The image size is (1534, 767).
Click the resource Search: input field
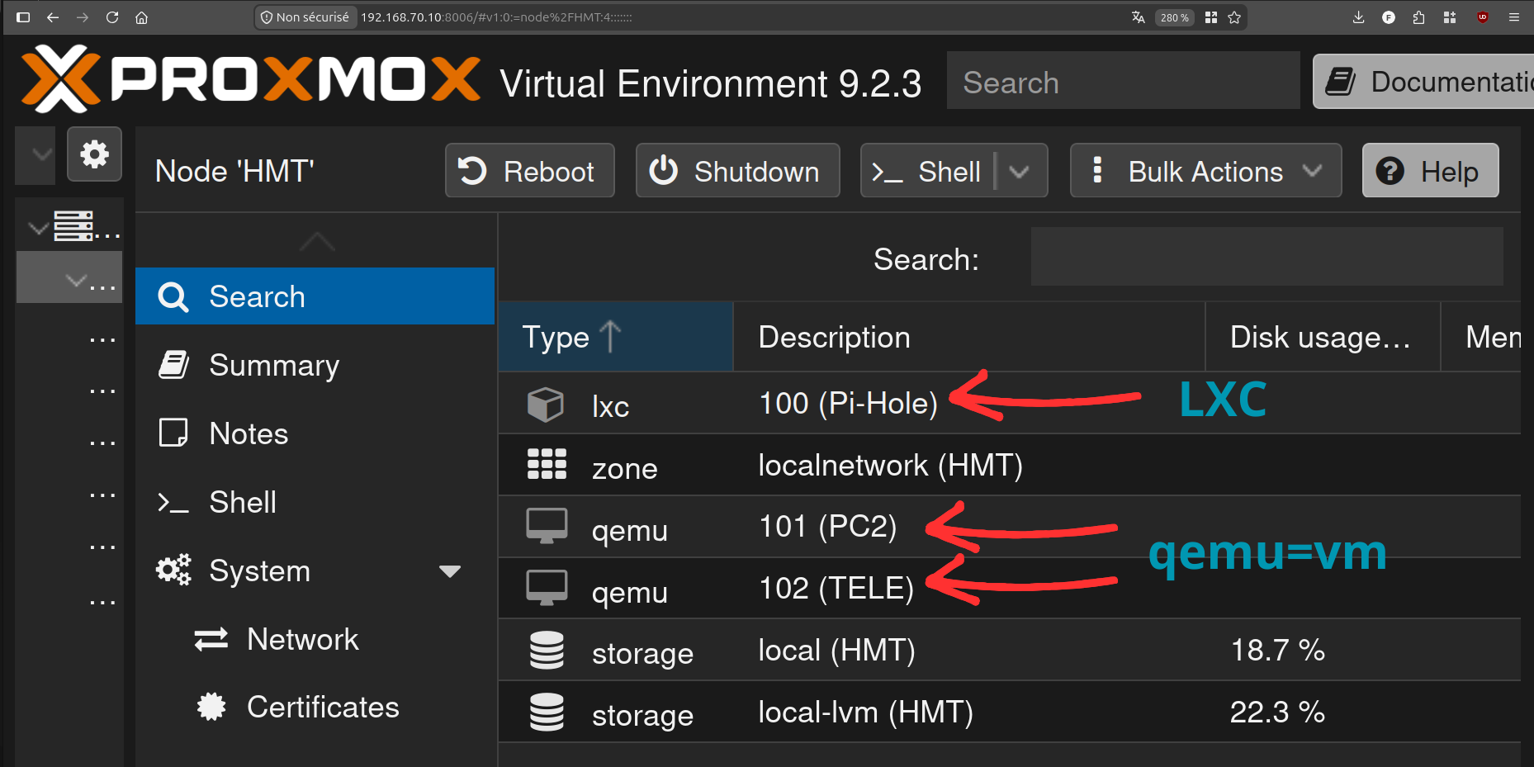pos(1266,258)
